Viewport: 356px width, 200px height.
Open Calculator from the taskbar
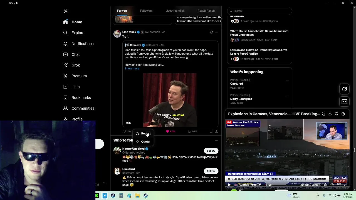pyautogui.click(x=121, y=196)
